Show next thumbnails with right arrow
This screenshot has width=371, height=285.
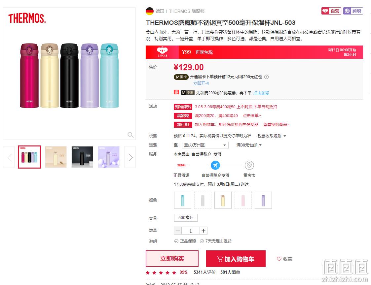(130, 157)
